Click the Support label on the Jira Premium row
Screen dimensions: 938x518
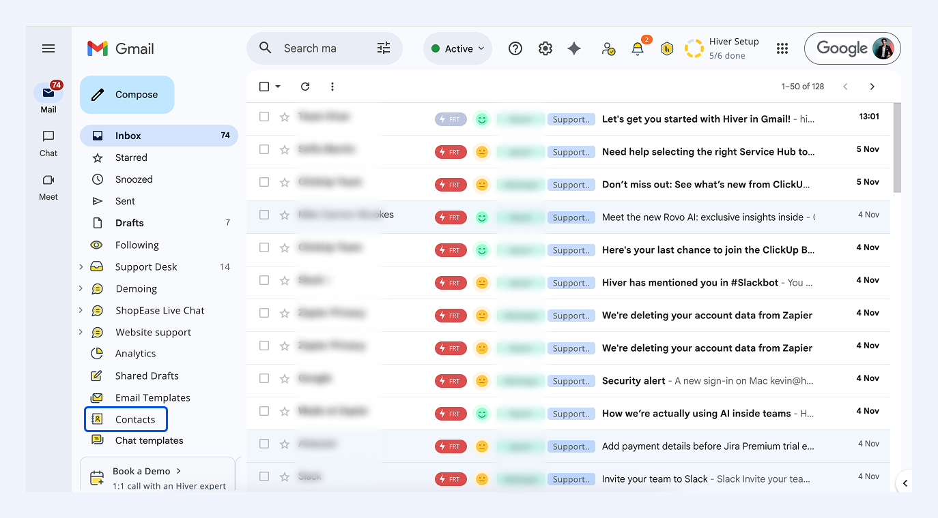[571, 446]
